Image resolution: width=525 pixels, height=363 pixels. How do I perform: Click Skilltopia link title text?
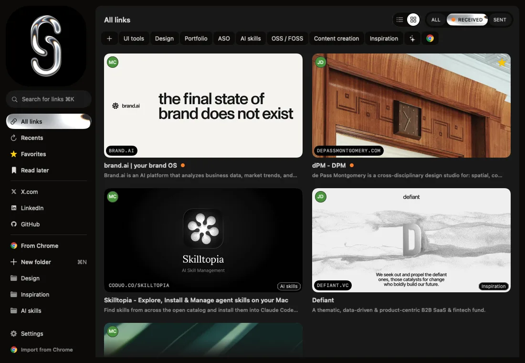(196, 300)
